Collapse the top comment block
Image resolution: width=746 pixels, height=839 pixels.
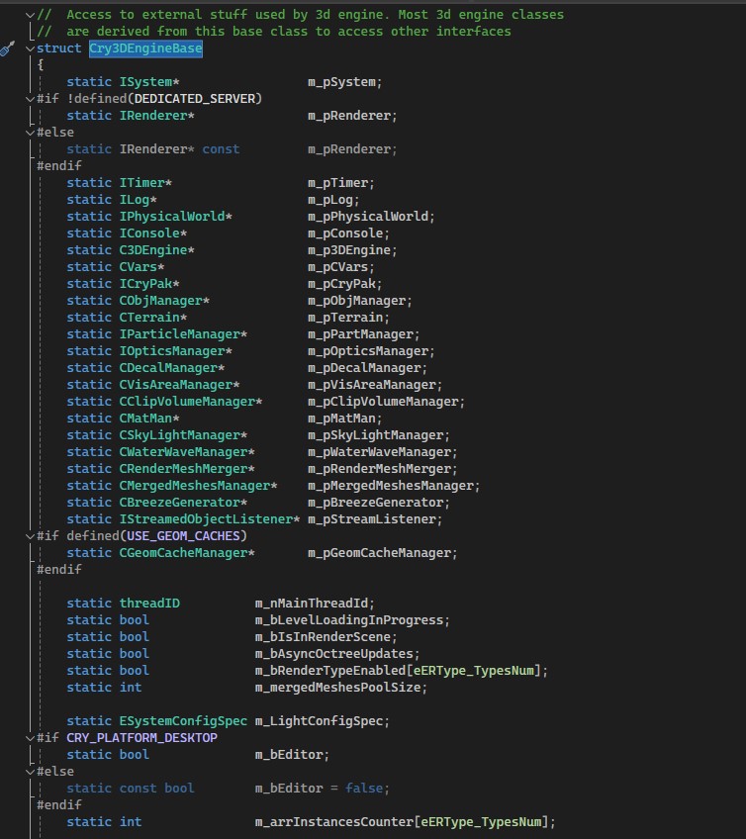[29, 15]
